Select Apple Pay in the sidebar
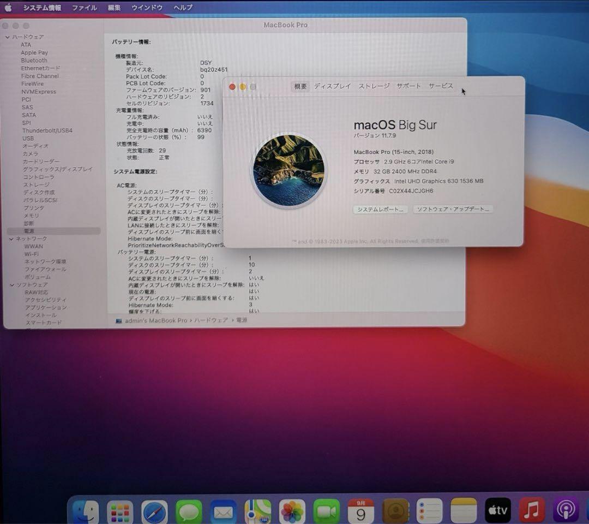This screenshot has height=524, width=589. (34, 52)
